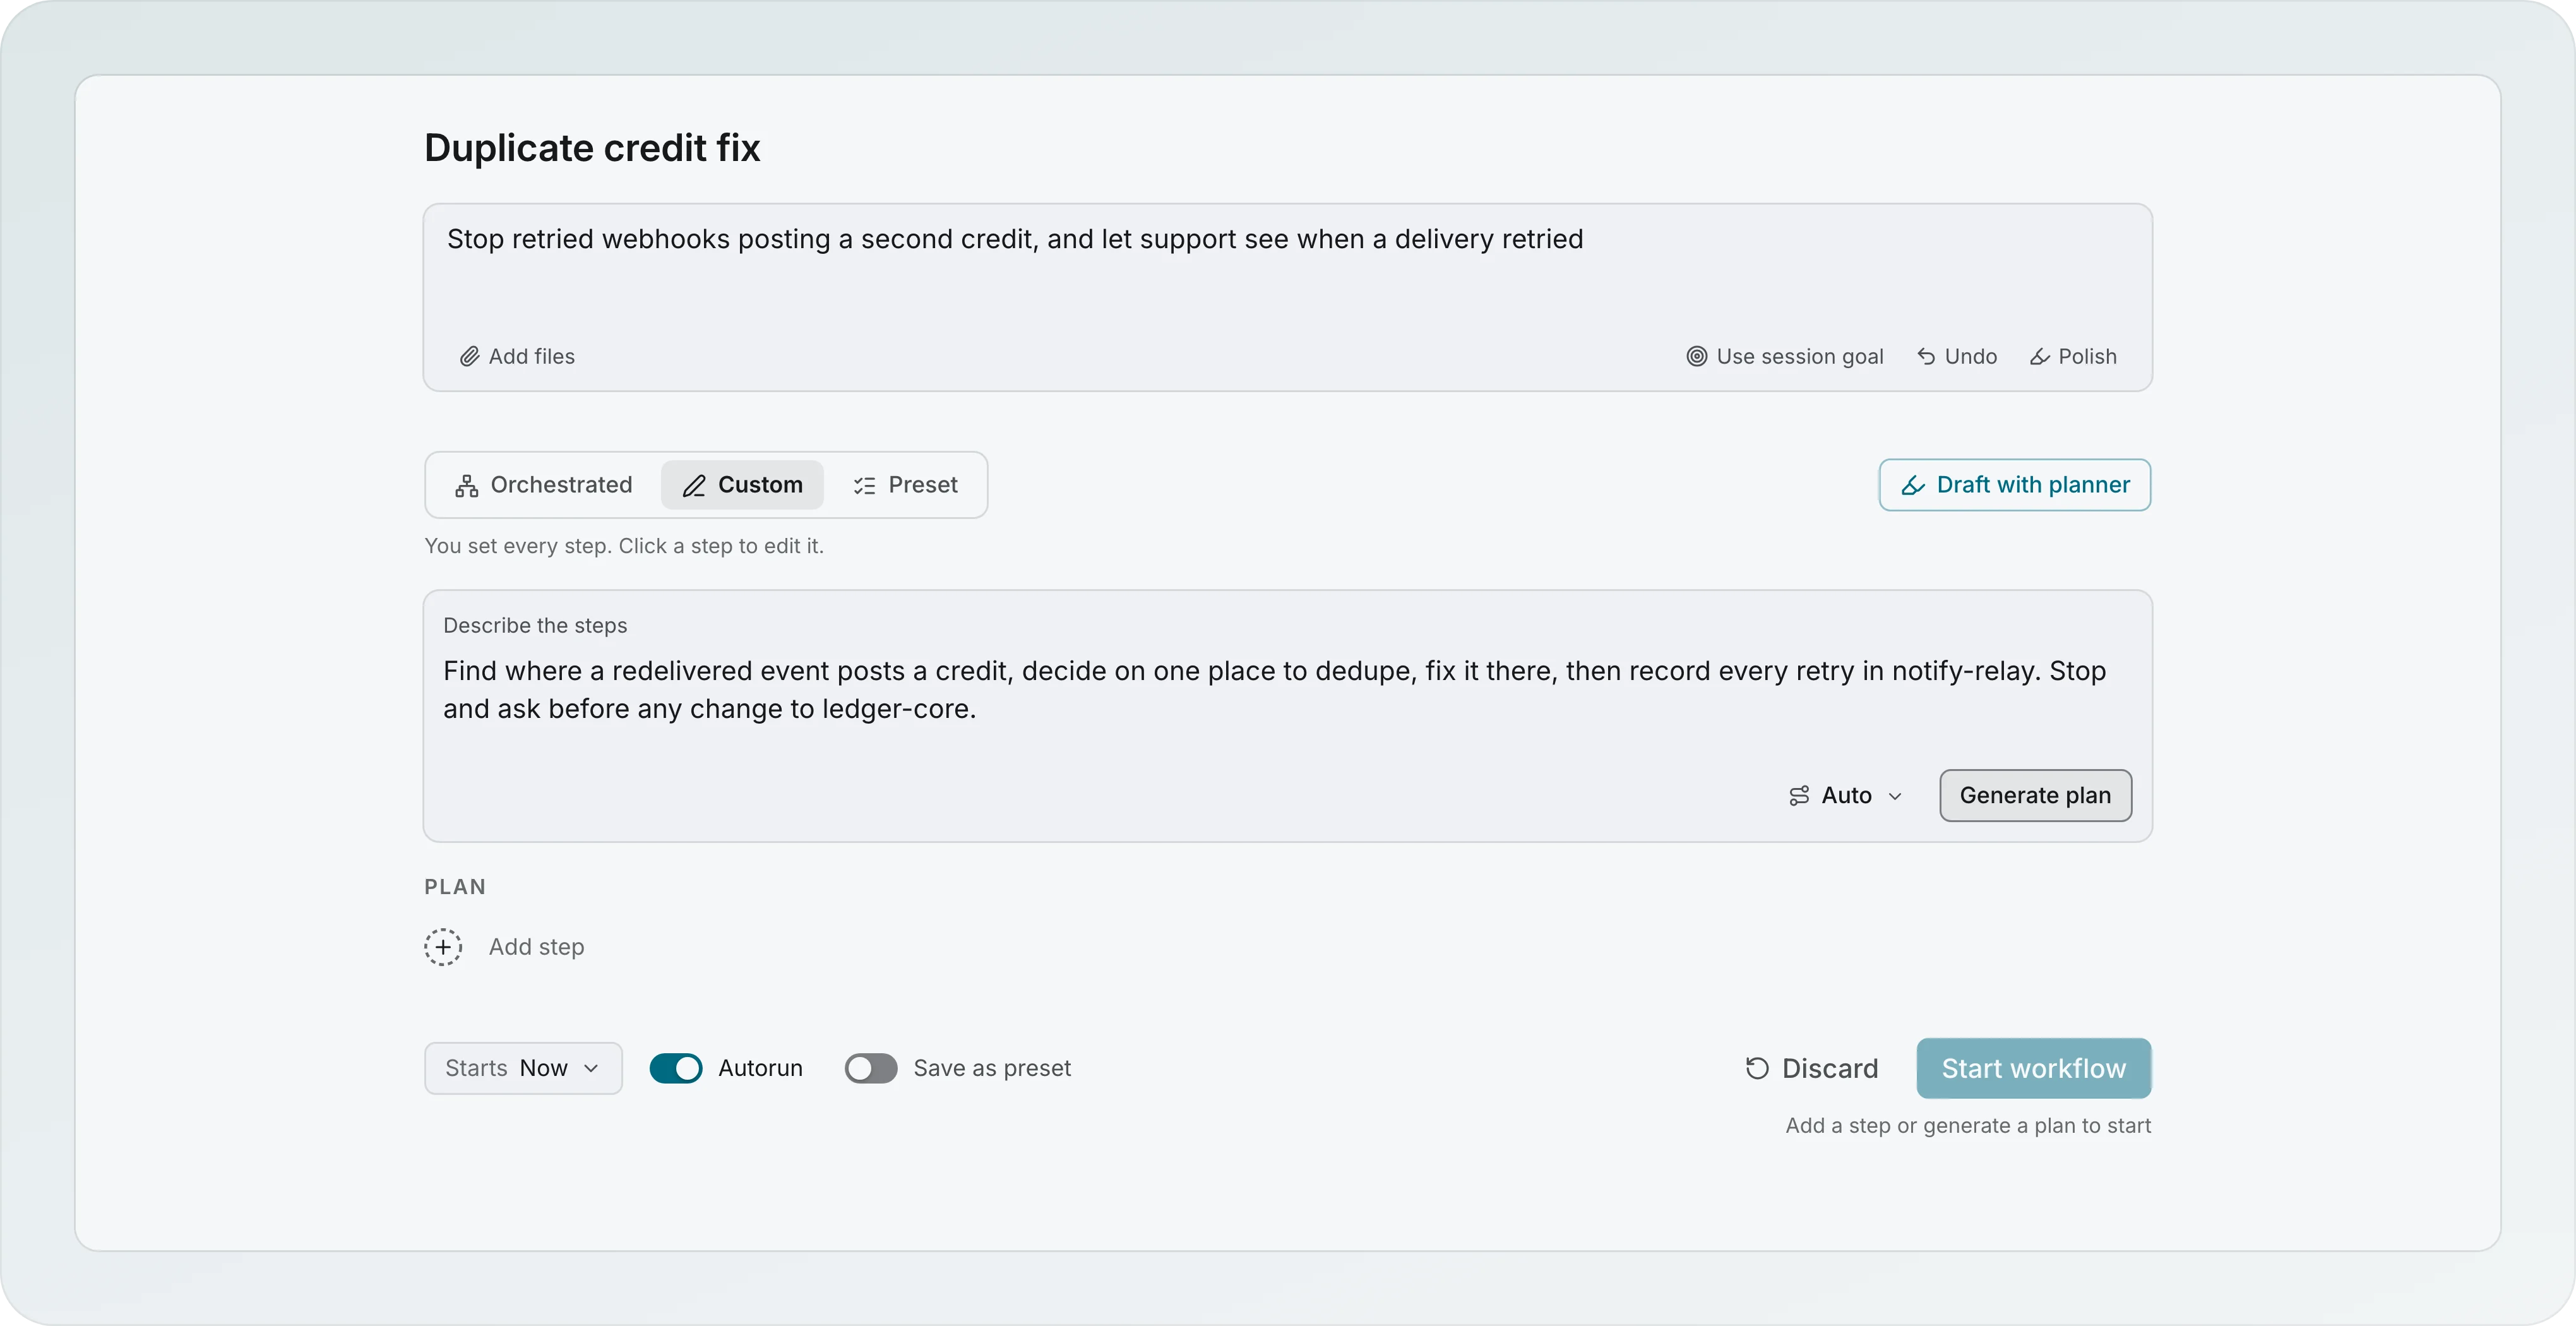Click the target icon for Use session goal
Screen dimensions: 2576x1326
[1696, 357]
